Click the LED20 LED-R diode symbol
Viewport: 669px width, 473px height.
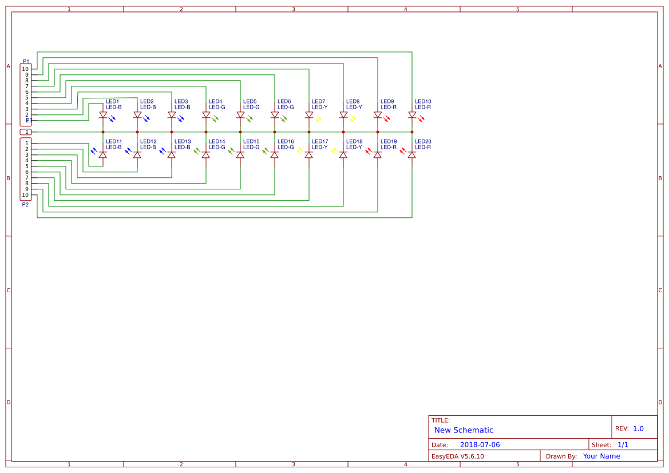pos(412,154)
